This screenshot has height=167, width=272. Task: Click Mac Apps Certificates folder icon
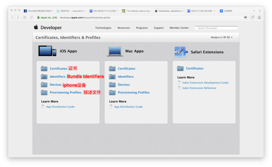(112, 69)
